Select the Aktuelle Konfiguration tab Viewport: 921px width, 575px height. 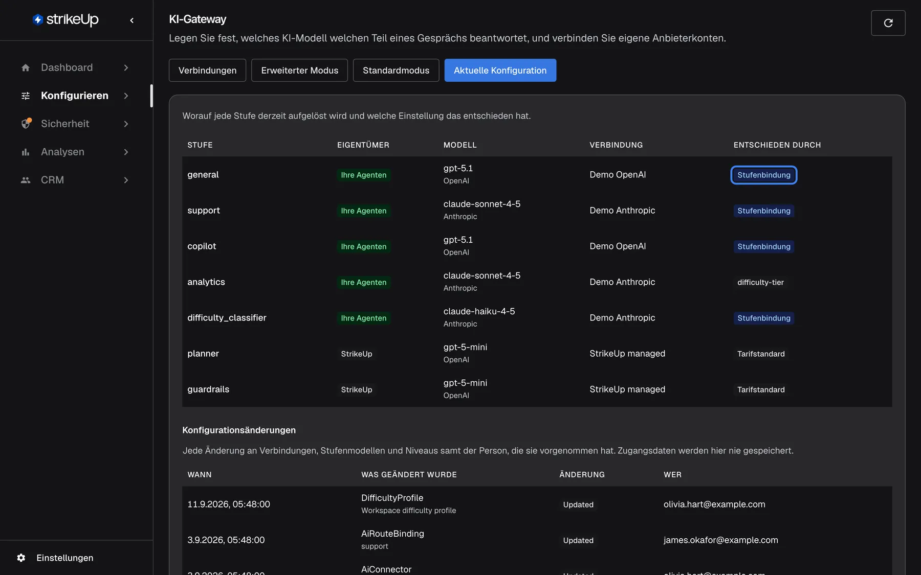click(x=500, y=71)
